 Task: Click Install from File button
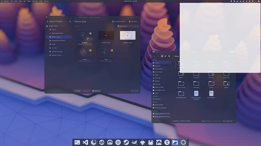click(119, 21)
